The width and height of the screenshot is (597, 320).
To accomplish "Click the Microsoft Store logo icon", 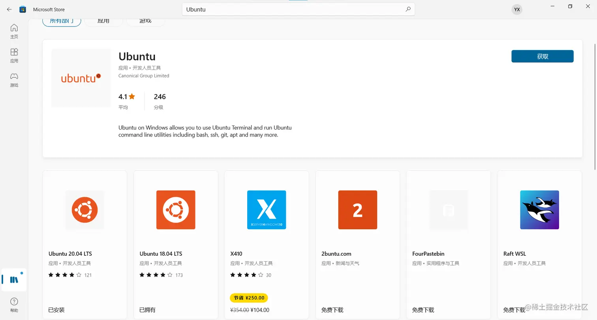I will 23,9.
